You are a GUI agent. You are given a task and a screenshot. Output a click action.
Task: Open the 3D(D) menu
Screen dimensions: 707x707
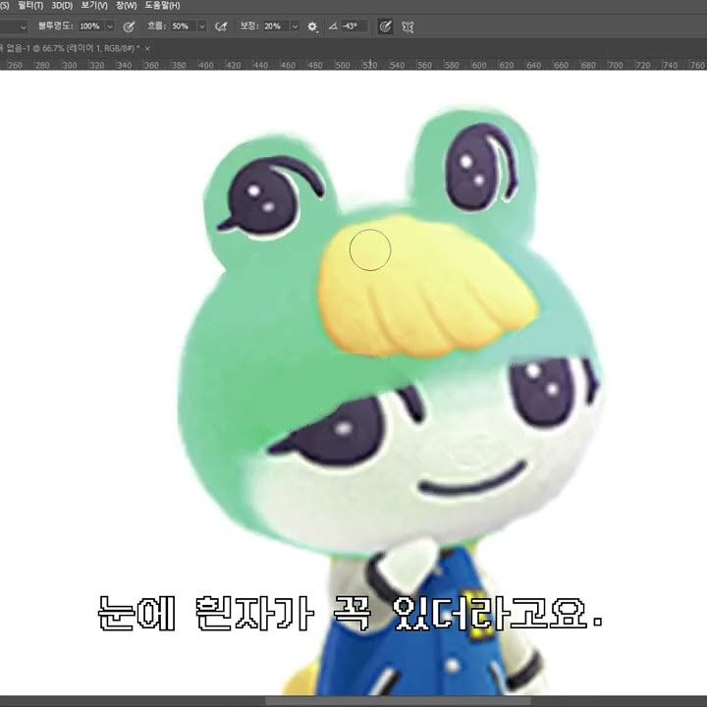point(62,6)
